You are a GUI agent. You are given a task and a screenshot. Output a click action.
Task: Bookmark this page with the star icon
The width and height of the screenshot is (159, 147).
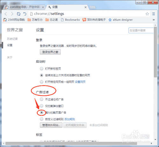[x=147, y=14]
